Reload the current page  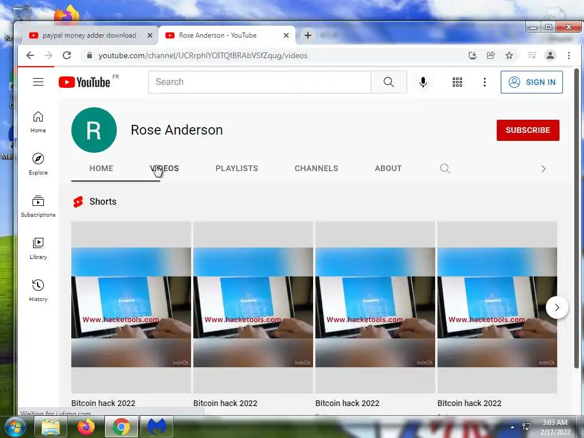pos(67,55)
